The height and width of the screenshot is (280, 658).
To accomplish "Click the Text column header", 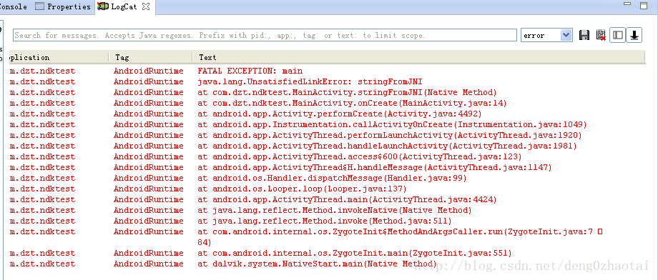I will pyautogui.click(x=419, y=57).
